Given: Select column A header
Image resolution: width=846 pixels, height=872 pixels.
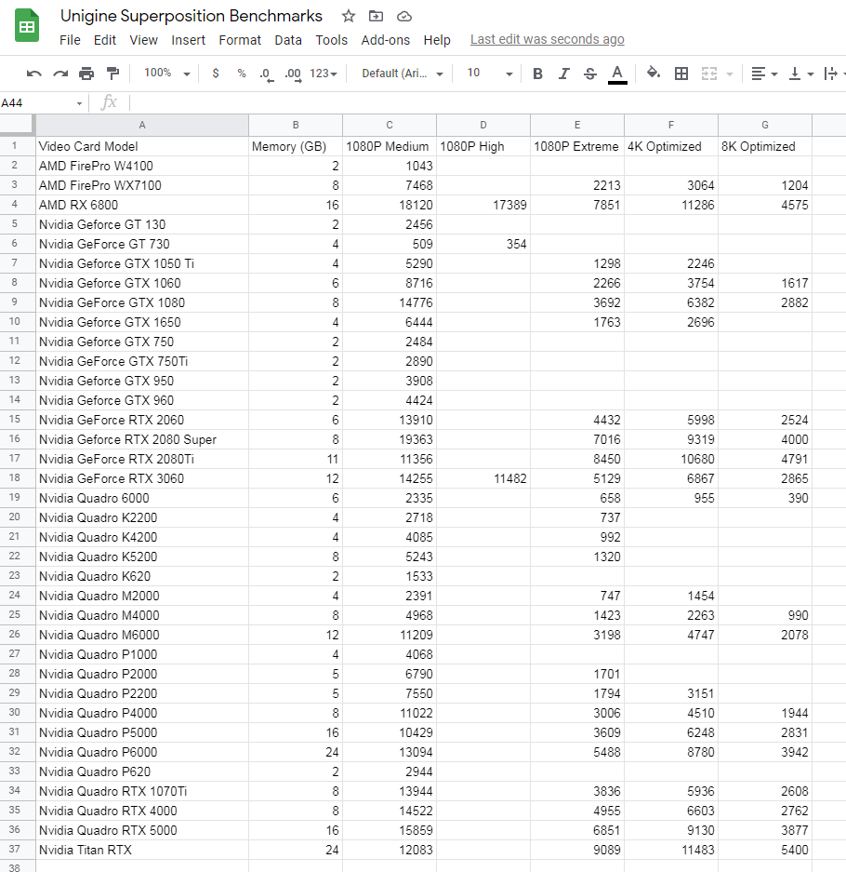Looking at the screenshot, I should coord(142,125).
